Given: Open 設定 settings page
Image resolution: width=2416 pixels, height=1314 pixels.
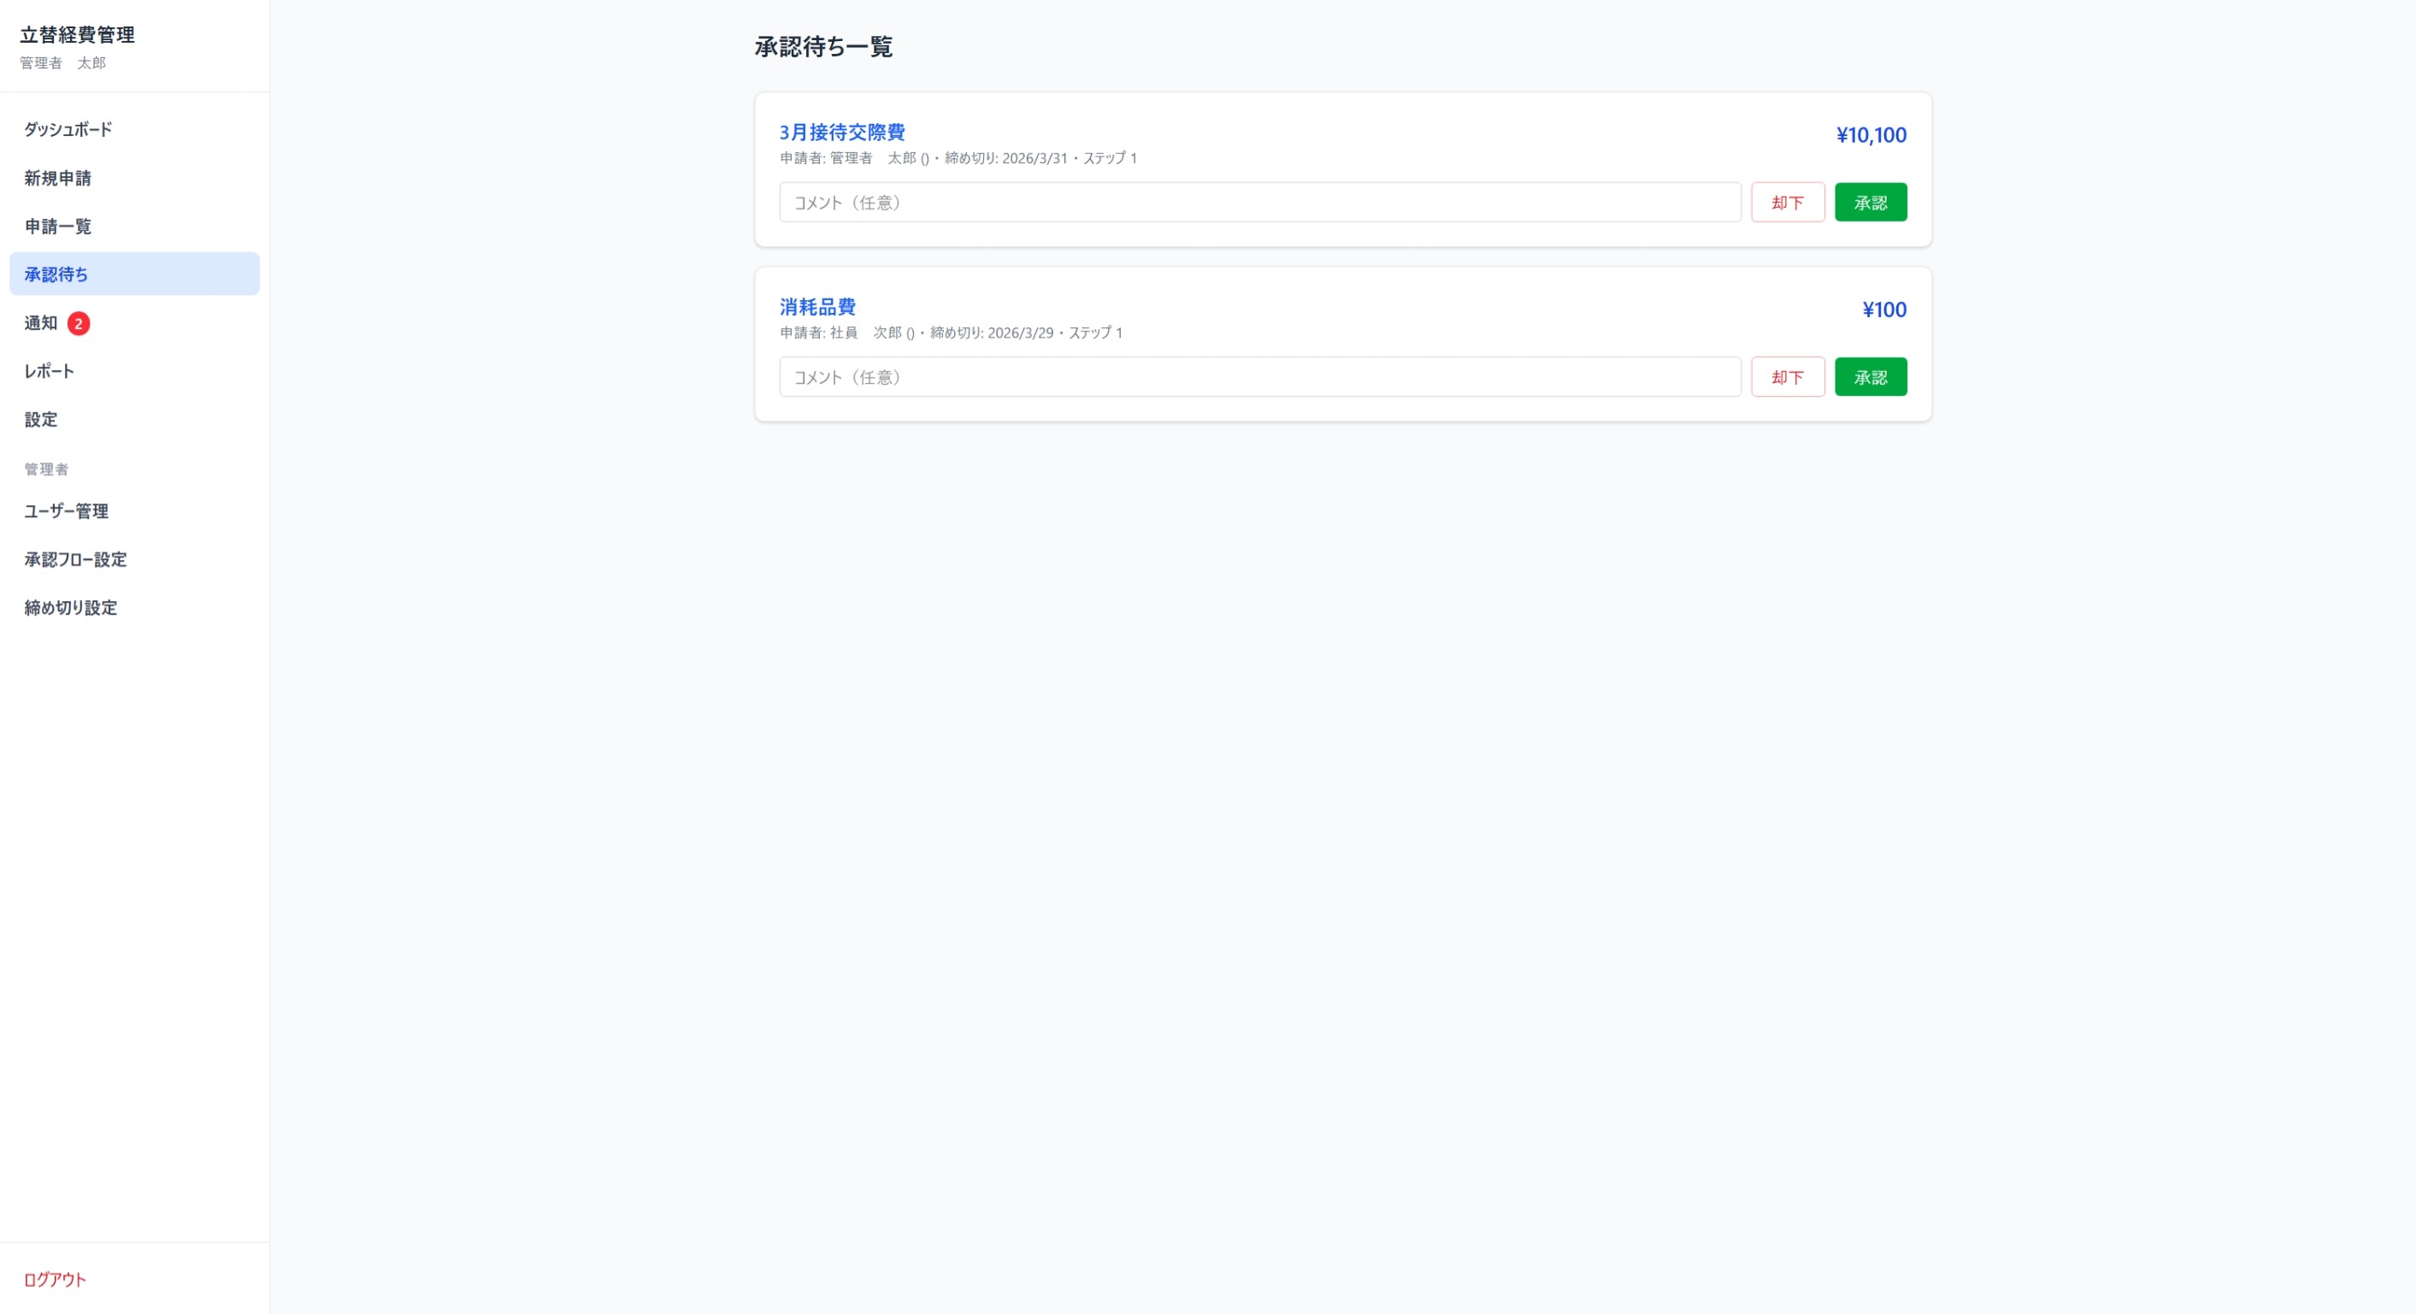Looking at the screenshot, I should [41, 419].
